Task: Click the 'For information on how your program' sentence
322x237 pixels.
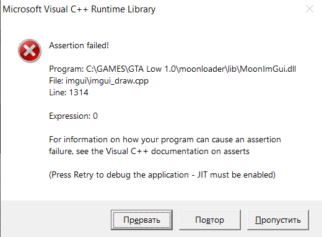Action: coord(165,140)
